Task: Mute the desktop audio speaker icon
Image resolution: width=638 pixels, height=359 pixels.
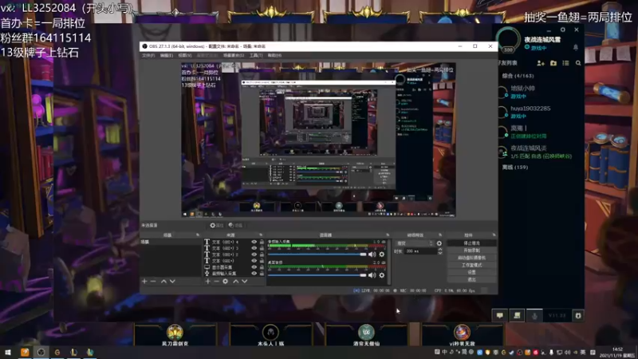Action: click(x=372, y=275)
